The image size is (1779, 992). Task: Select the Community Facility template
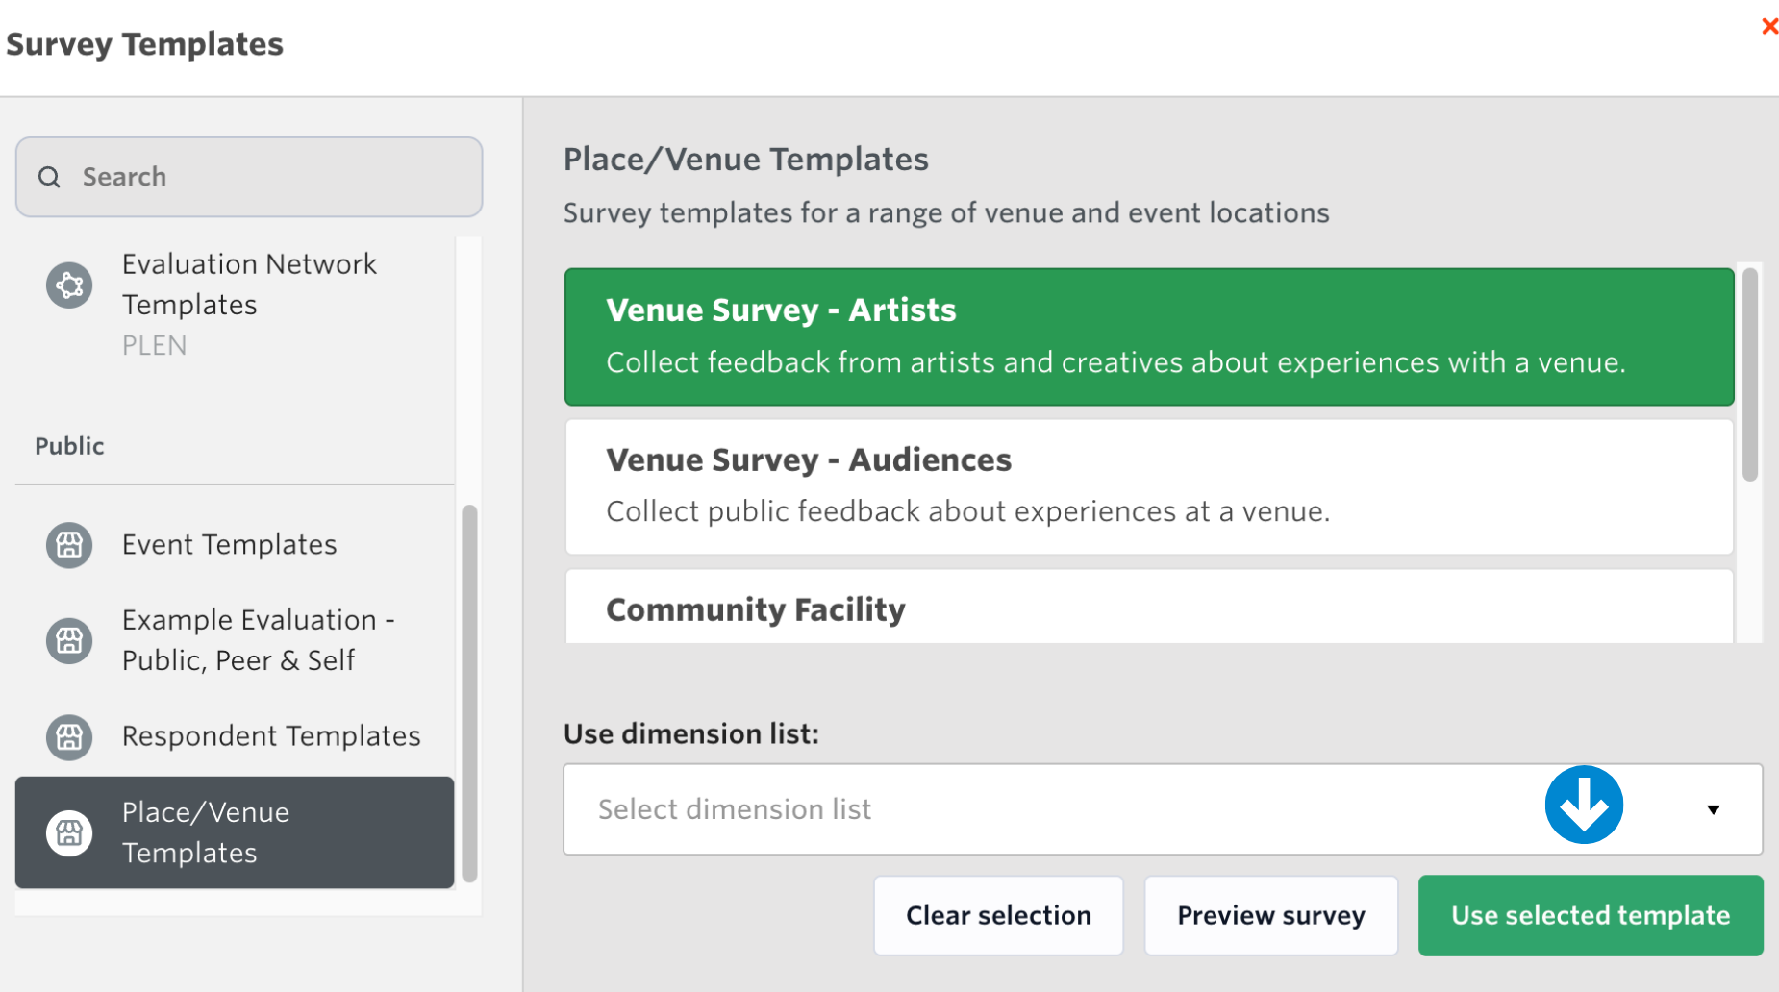pyautogui.click(x=1149, y=608)
